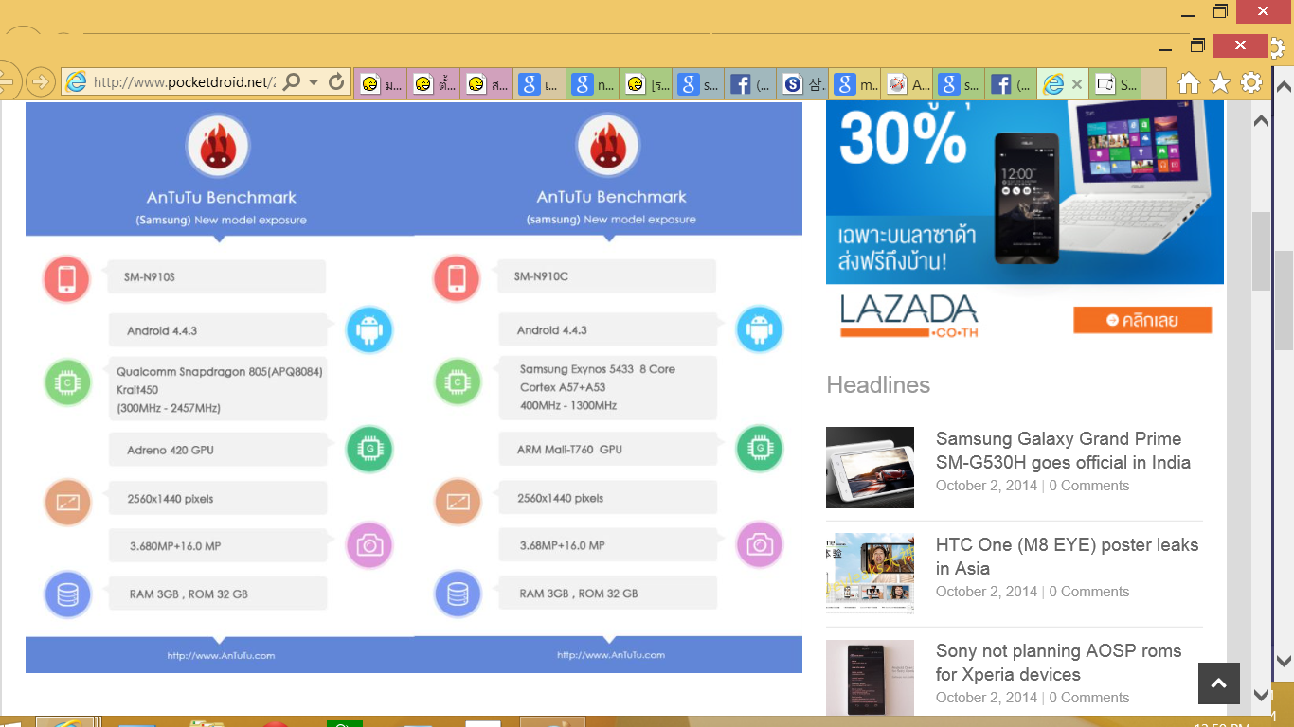Screen dimensions: 1294x727
Task: Click the Android robot icon in the SM-N910S panel
Action: [368, 330]
